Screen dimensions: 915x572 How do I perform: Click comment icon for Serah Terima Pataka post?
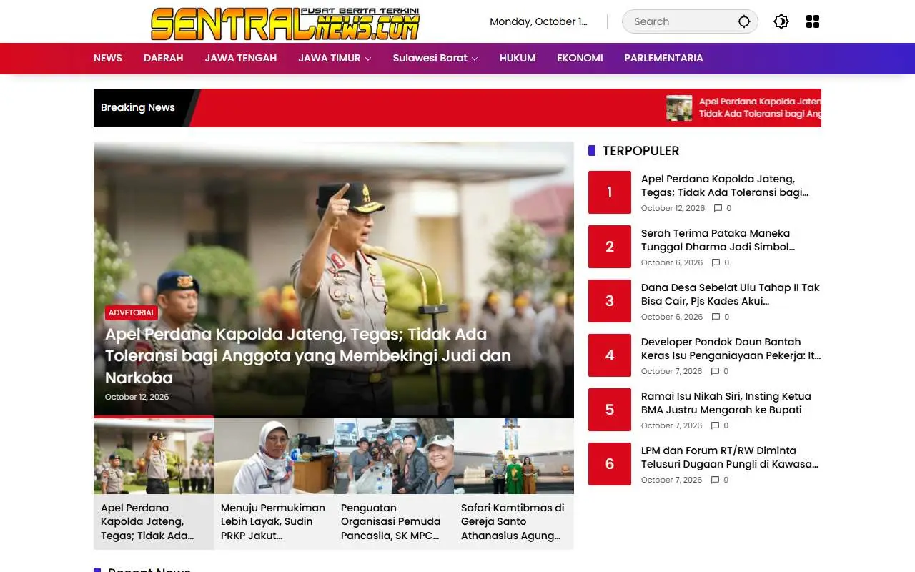[x=716, y=262]
